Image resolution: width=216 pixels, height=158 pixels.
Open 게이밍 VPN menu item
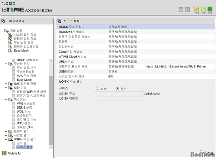24,127
